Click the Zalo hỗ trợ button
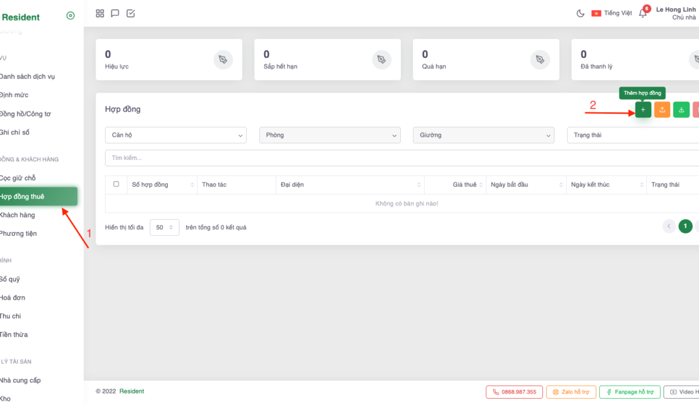 tap(571, 392)
